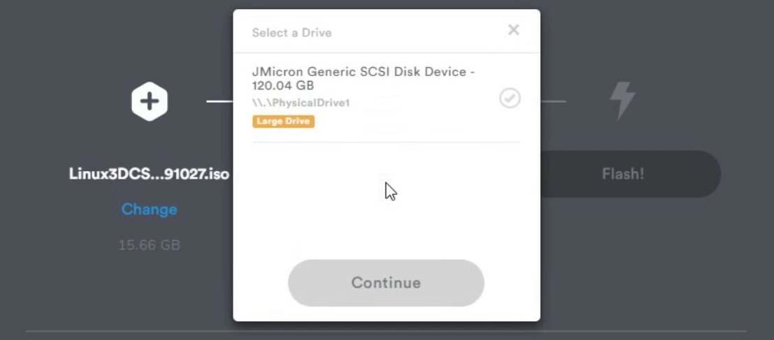774x340 pixels.
Task: Click the divider line below the drive entry
Action: (386, 142)
